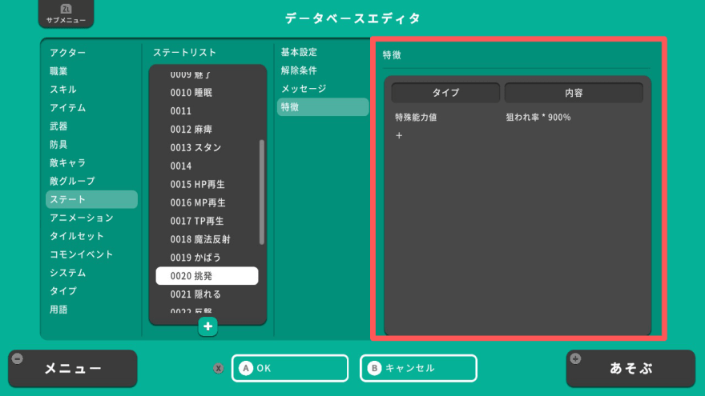Open the メニュー button
Screen dimensions: 705x396
(73, 369)
